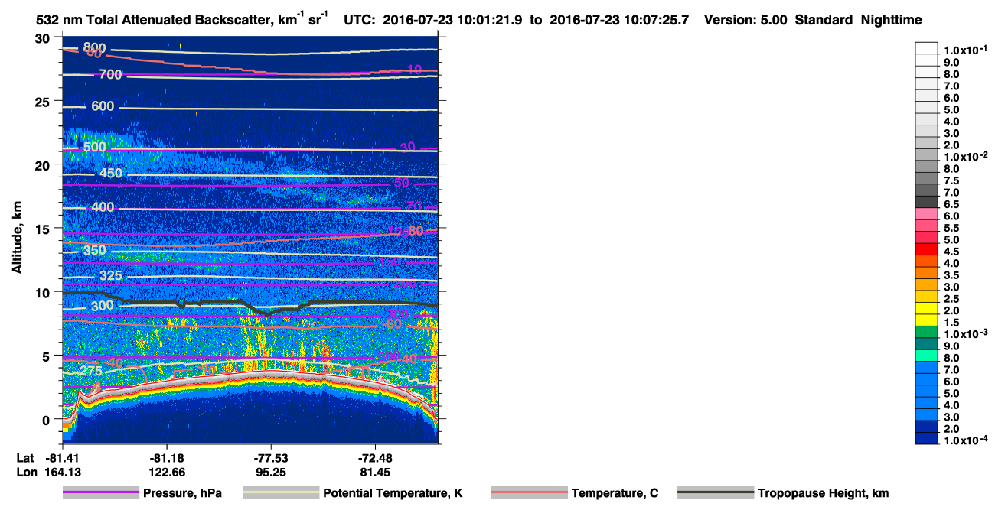Image resolution: width=995 pixels, height=510 pixels.
Task: Click the longitude value 95.25
Action: click(x=271, y=472)
